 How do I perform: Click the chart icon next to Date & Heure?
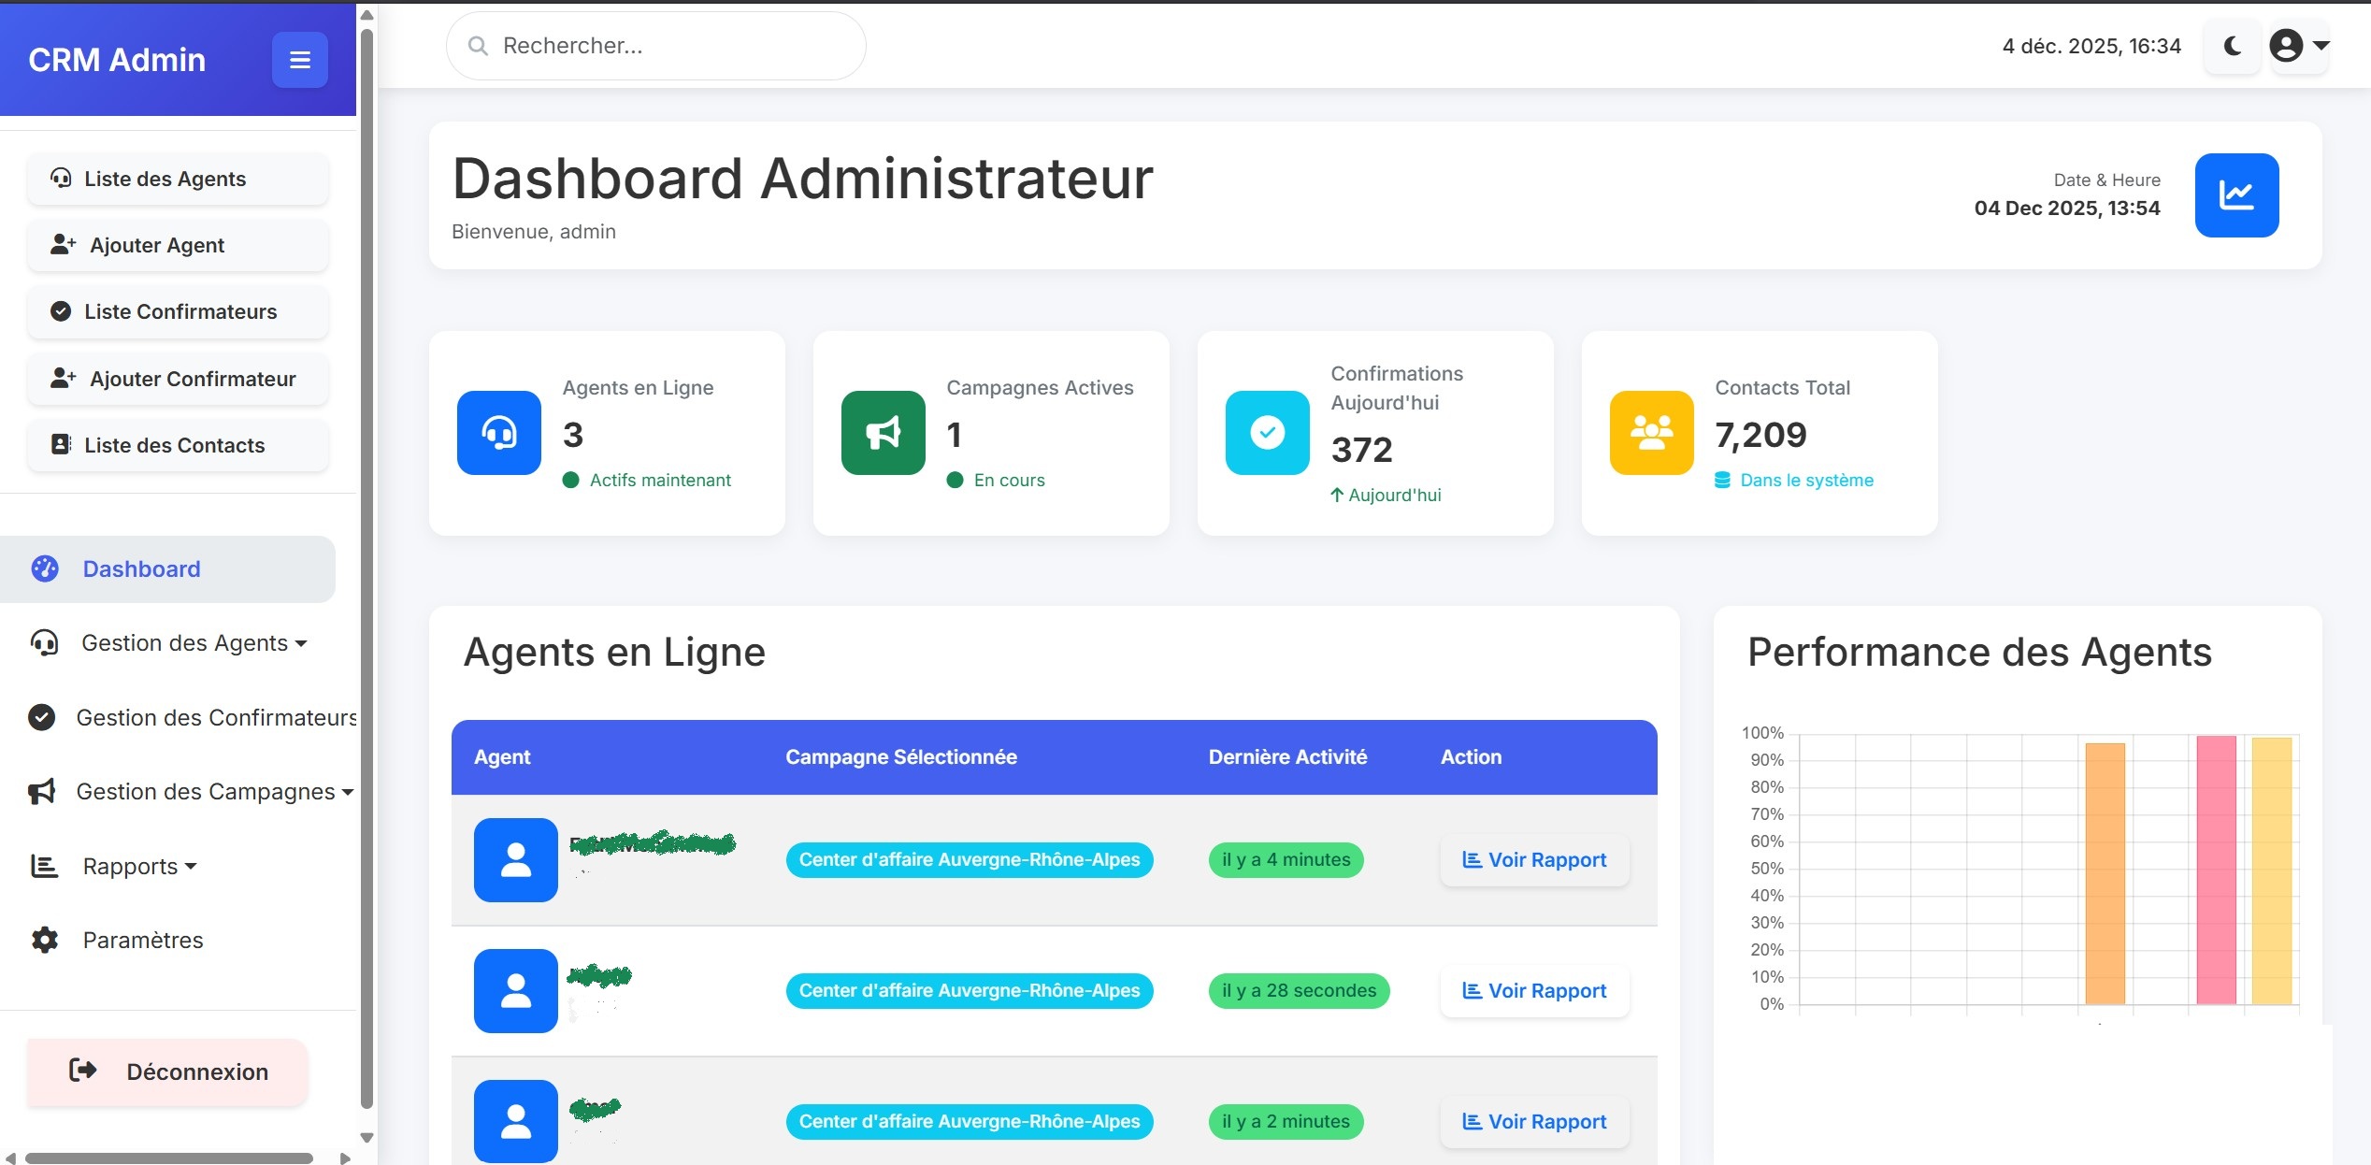point(2236,194)
